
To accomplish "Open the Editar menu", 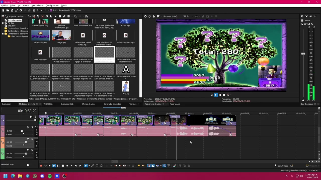I will (x=13, y=5).
